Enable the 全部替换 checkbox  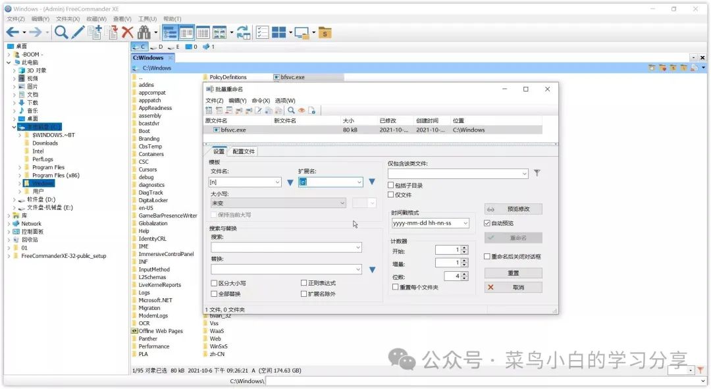pos(214,294)
